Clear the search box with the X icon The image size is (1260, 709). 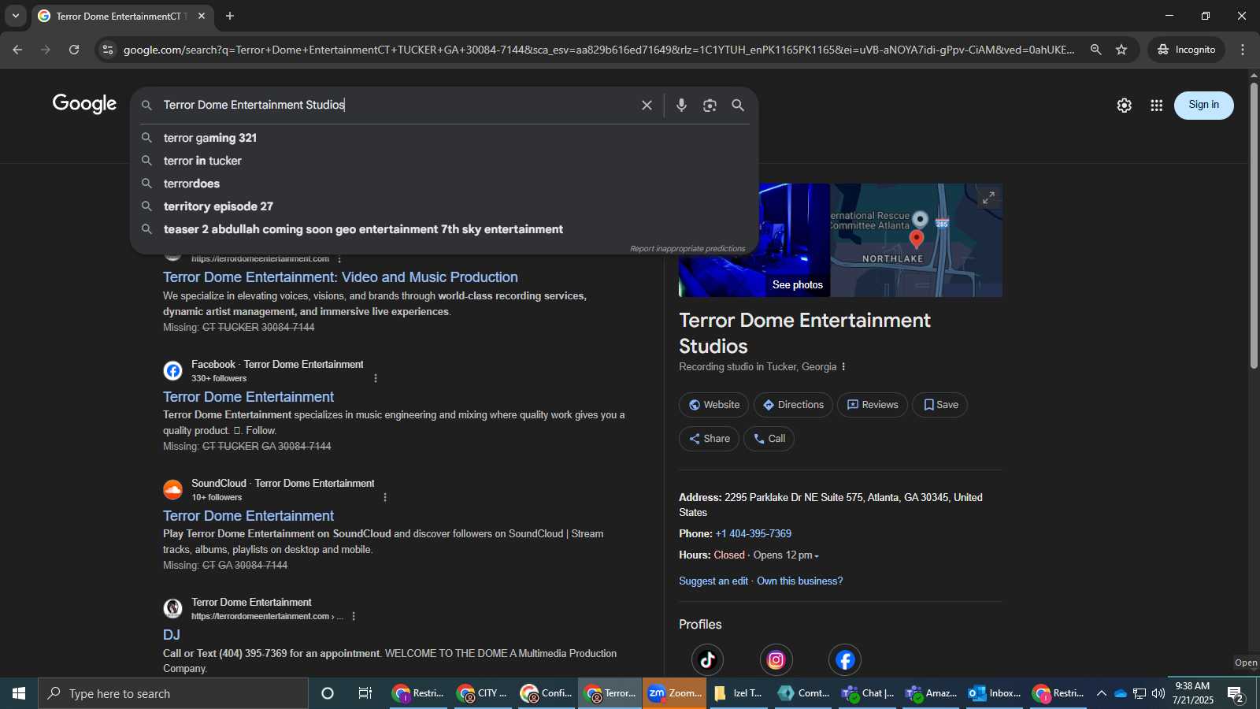647,105
